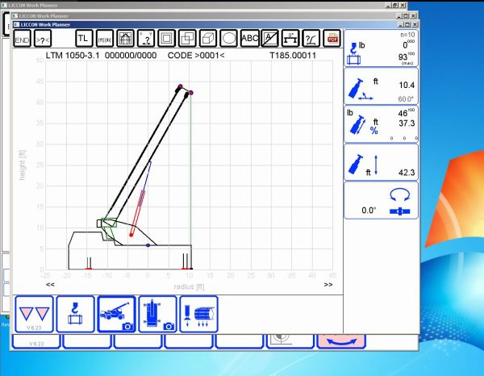Shift the graph left with << arrows

50,285
